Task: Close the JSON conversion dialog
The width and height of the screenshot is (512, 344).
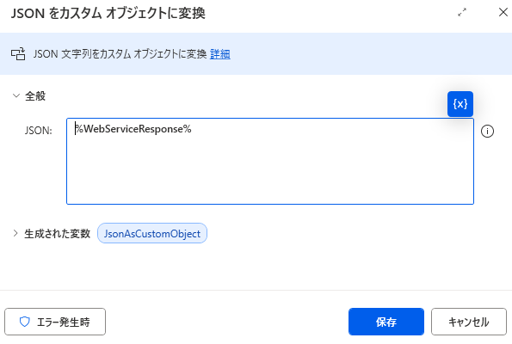Action: click(x=503, y=12)
